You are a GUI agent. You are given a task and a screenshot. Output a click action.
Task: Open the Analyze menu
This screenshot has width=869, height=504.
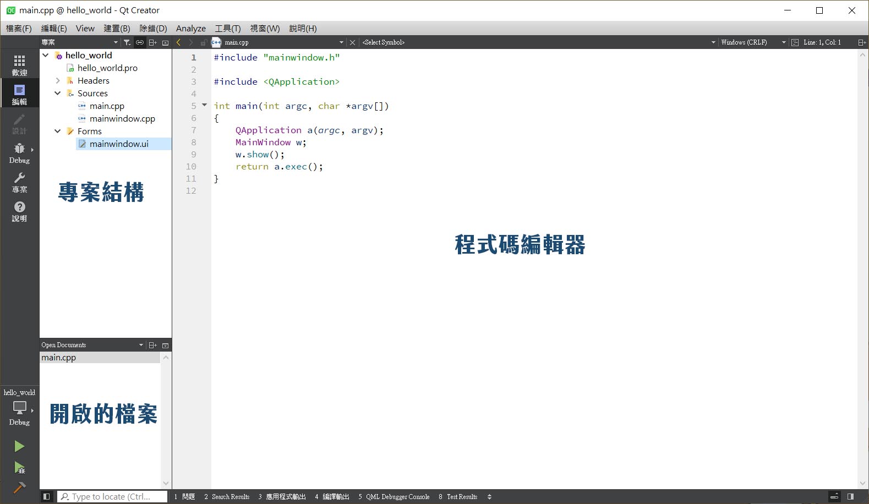click(191, 28)
